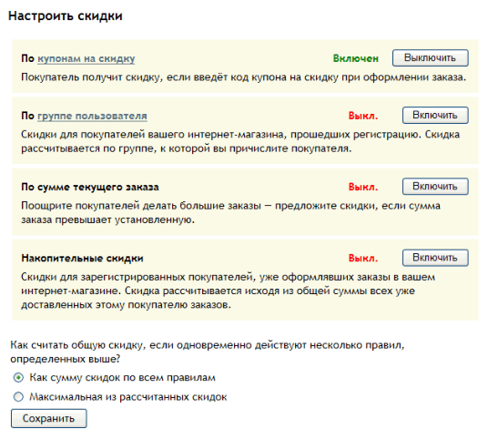Enable cumulative discounts (Накопительные скидки)
The image size is (488, 439).
click(435, 258)
